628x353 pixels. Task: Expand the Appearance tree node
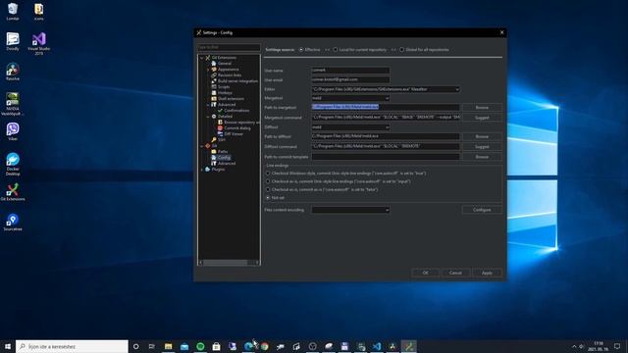coord(208,70)
